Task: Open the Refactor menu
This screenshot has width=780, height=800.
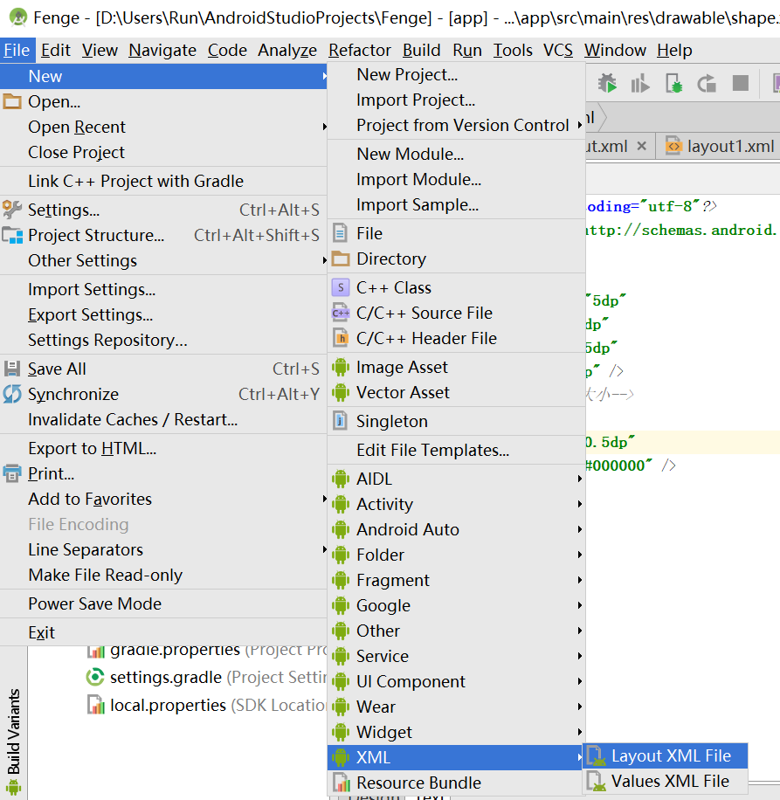Action: [x=359, y=50]
